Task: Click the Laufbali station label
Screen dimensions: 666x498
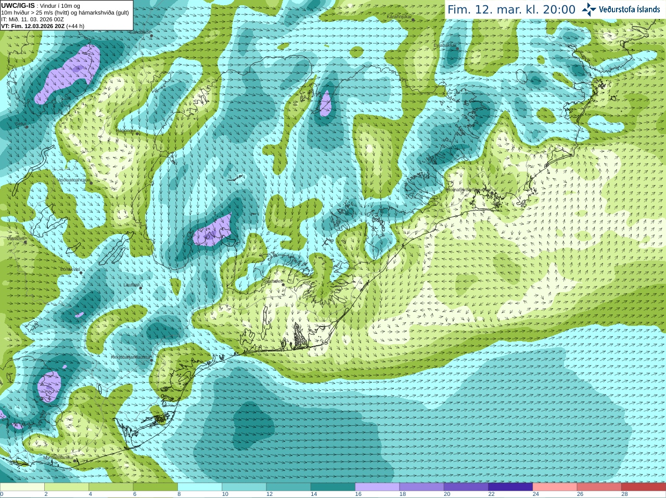Action: coord(131,285)
